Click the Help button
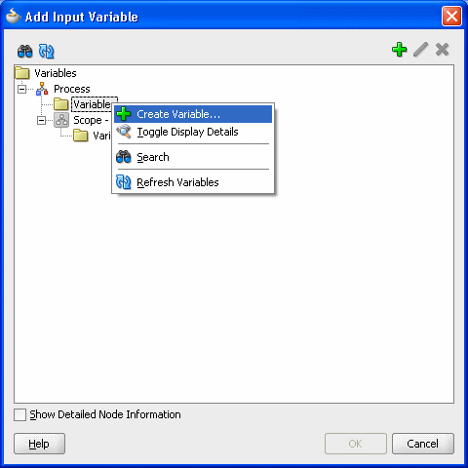The width and height of the screenshot is (468, 468). 39,444
